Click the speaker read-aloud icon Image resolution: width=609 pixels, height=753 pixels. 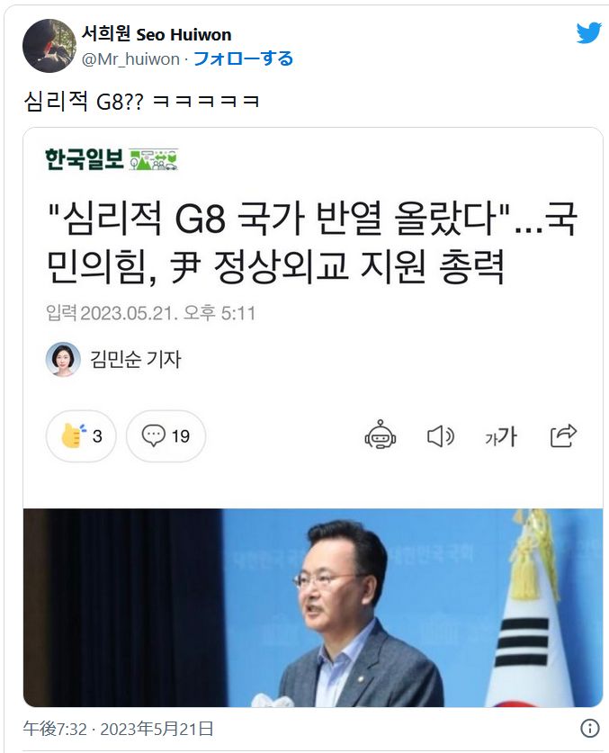441,436
